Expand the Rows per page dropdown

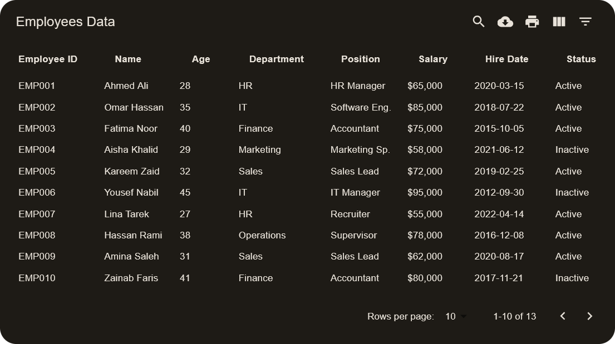[x=456, y=316]
